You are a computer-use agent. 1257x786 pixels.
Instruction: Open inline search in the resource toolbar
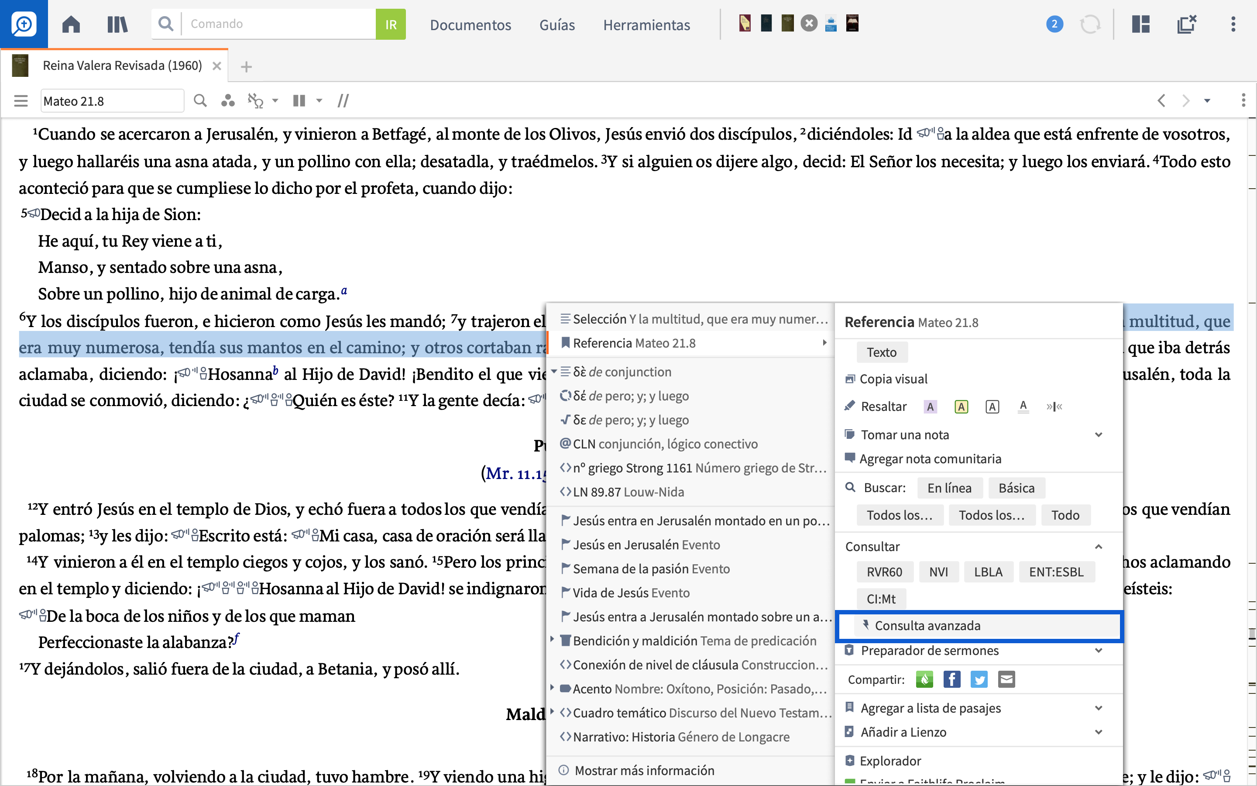200,100
